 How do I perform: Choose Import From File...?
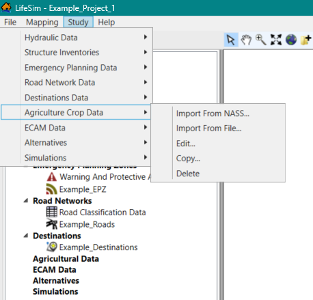[x=218, y=128]
